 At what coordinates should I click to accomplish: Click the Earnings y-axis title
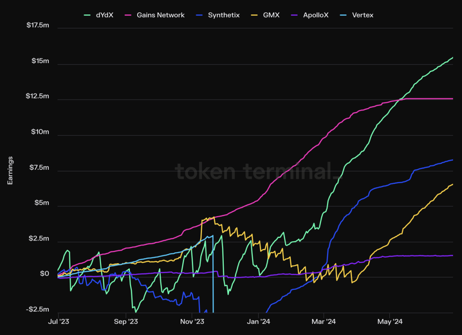[x=10, y=171]
